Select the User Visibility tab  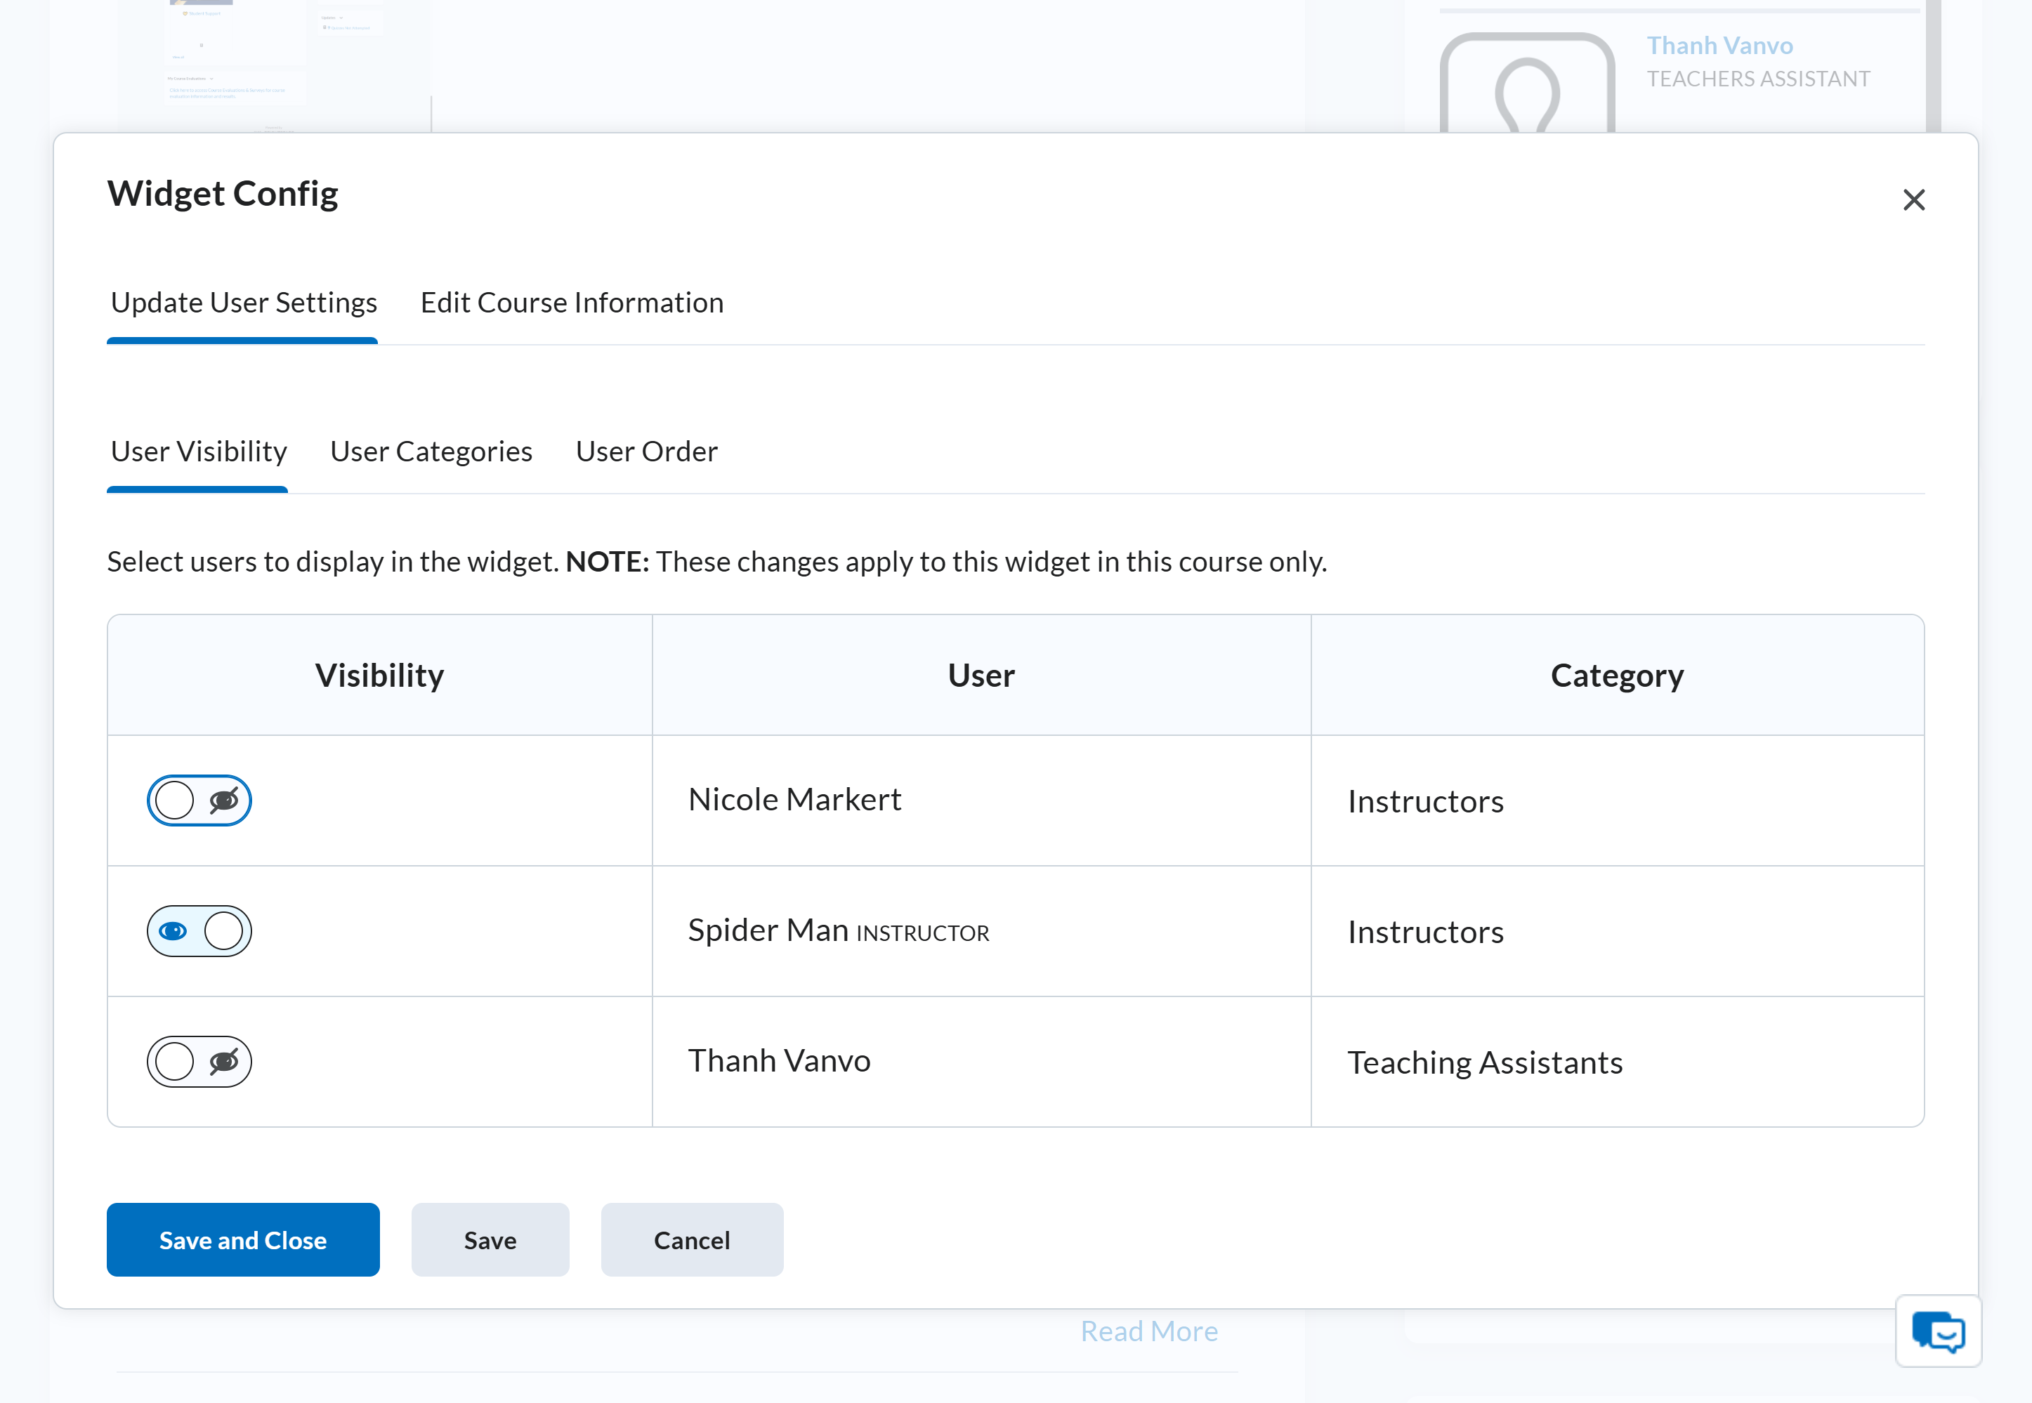pos(199,451)
